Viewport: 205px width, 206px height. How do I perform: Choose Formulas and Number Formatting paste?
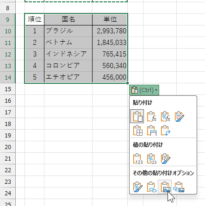click(165, 116)
